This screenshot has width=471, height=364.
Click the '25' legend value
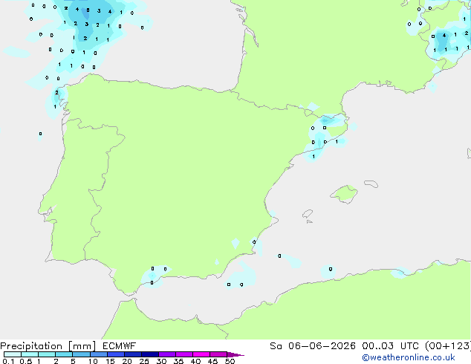click(x=144, y=361)
